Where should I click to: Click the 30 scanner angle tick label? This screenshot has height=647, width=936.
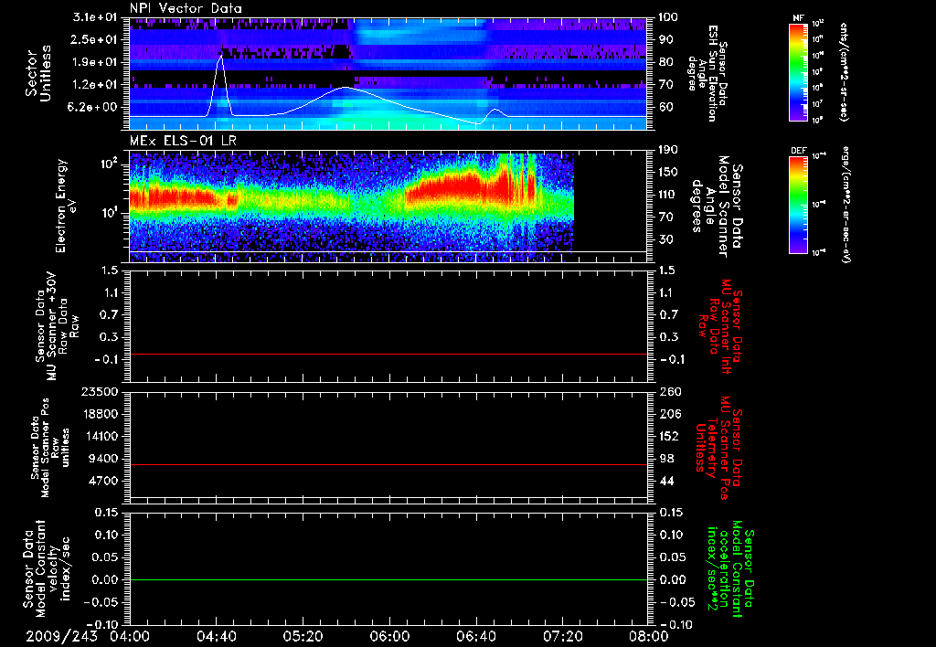pos(665,239)
